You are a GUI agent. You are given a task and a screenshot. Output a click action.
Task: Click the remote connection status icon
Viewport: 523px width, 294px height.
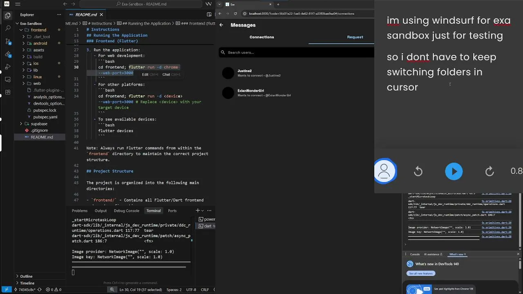[x=7, y=290]
